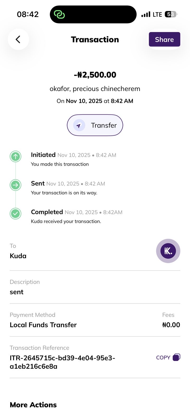Image resolution: width=190 pixels, height=413 pixels.
Task: Tap the More Actions heading
Action: 33,405
